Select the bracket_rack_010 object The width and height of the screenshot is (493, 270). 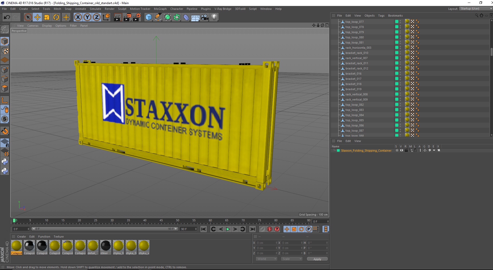[x=357, y=53]
